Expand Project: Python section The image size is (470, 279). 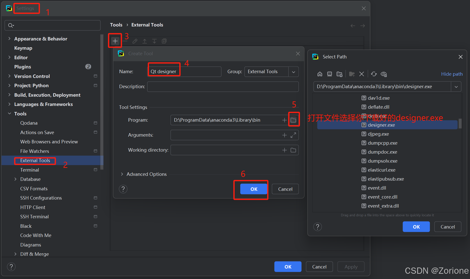pyautogui.click(x=9, y=85)
